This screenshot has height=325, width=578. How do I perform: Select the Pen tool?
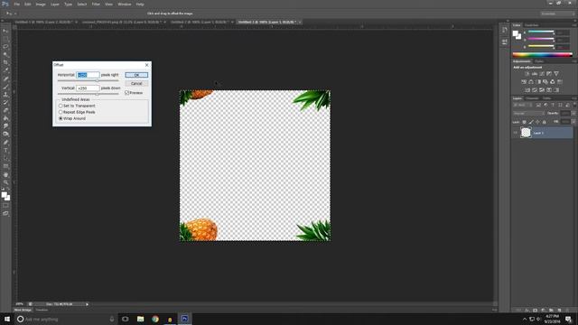click(5, 143)
